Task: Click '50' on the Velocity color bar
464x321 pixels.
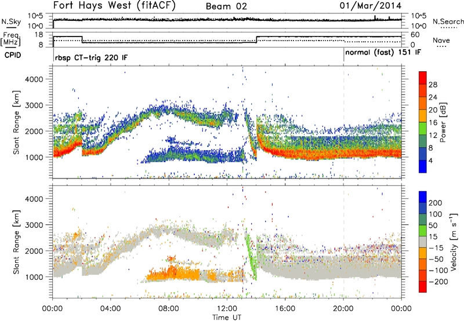Action: (433, 225)
